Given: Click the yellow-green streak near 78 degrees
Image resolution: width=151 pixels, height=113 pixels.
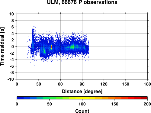Looking at the screenshot, I should (x=74, y=47).
